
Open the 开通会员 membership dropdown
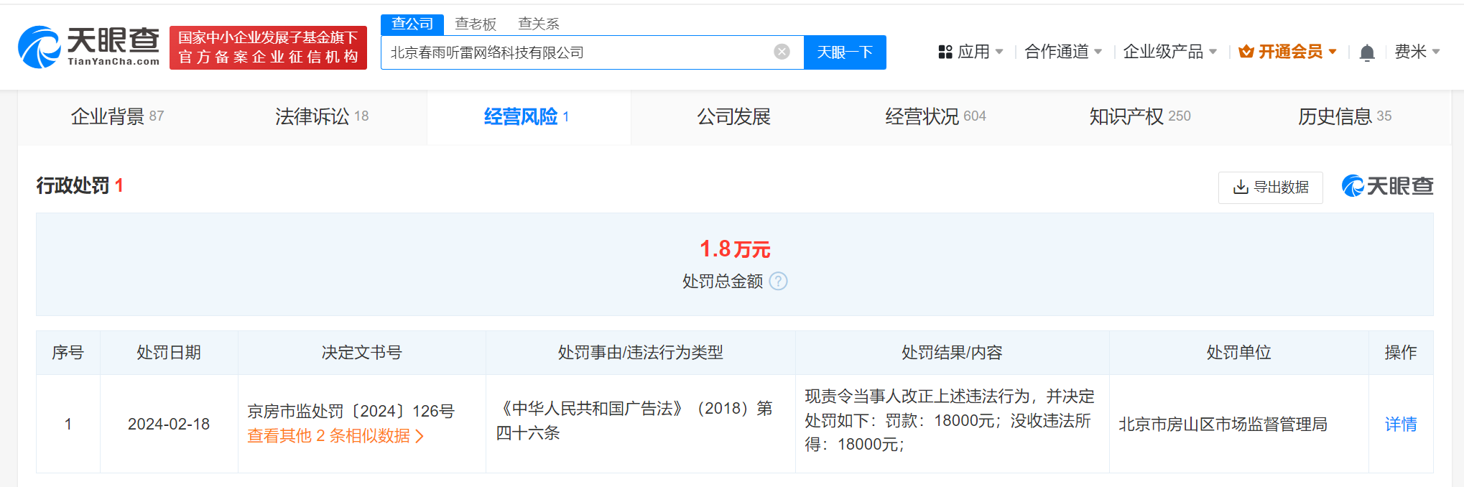(x=1288, y=52)
